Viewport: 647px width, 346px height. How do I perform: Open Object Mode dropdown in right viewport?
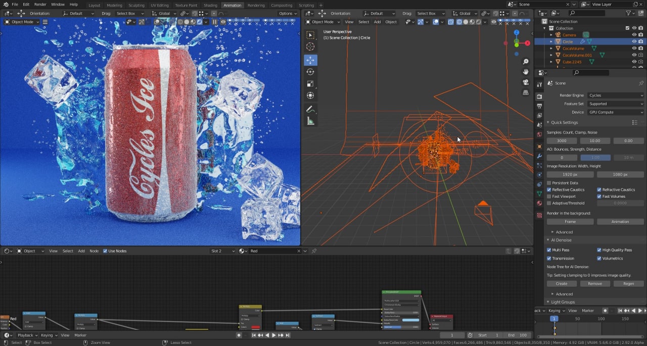[x=322, y=22]
